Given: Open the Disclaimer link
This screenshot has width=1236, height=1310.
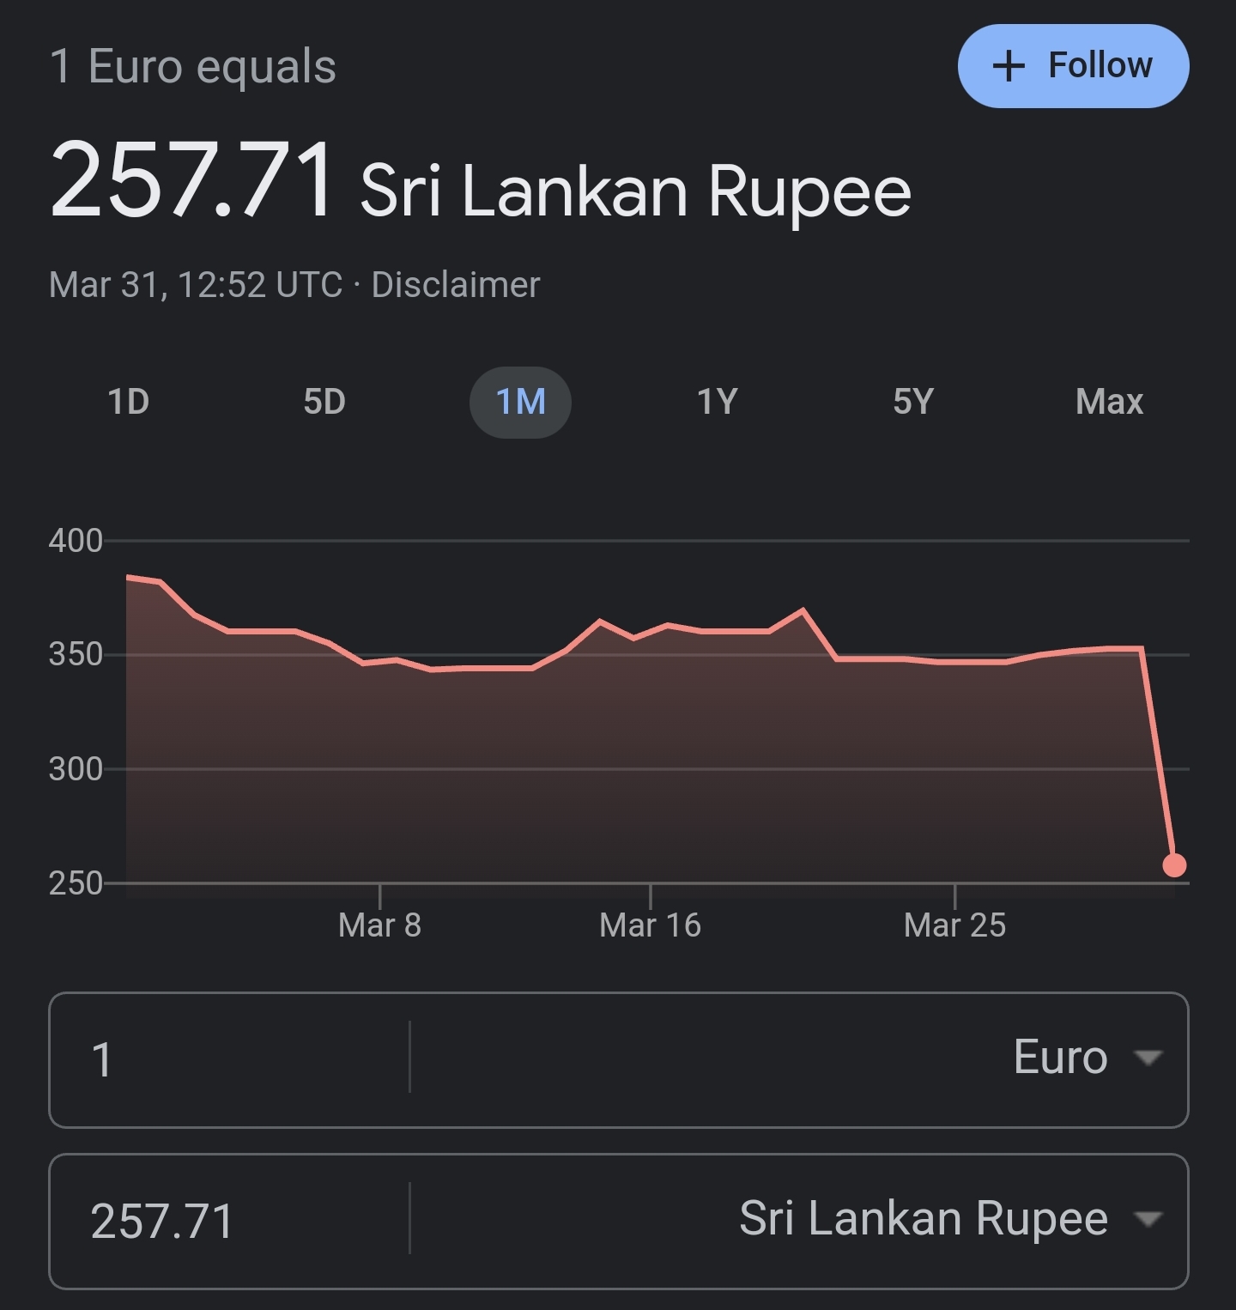Looking at the screenshot, I should (456, 285).
